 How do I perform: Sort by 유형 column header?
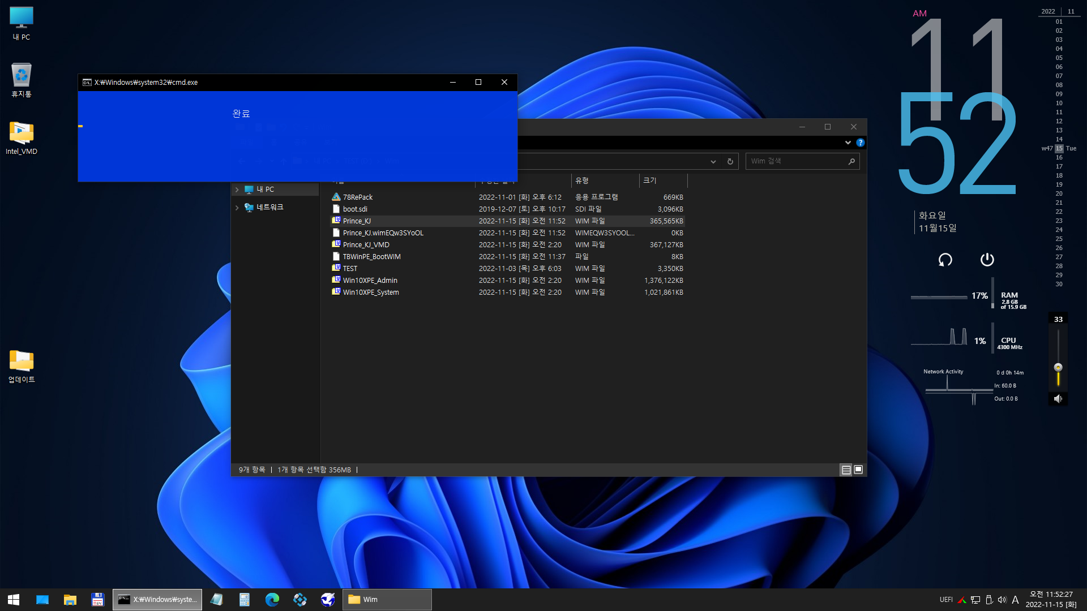[x=605, y=180]
